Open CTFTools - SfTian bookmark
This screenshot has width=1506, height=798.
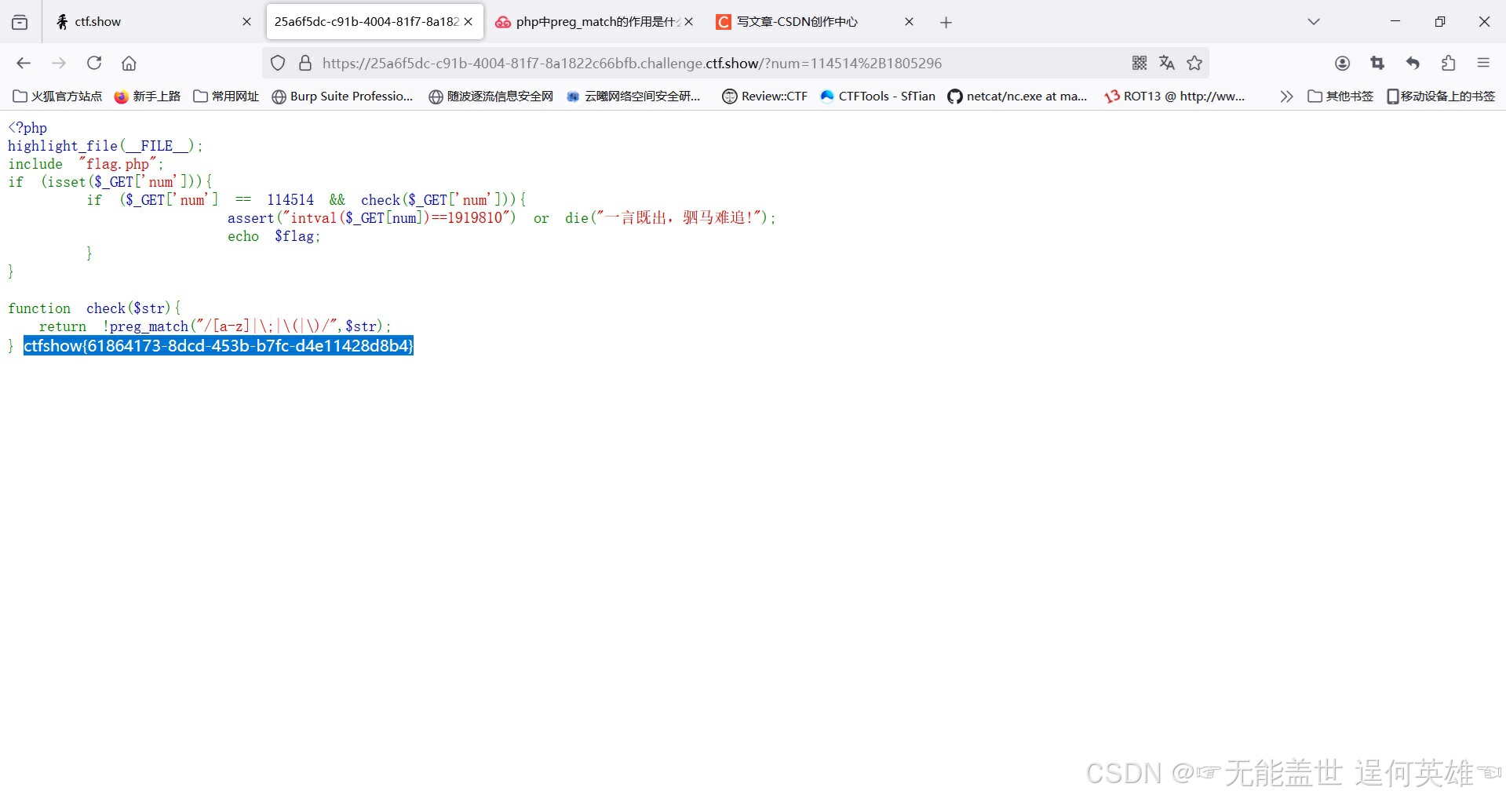point(877,96)
